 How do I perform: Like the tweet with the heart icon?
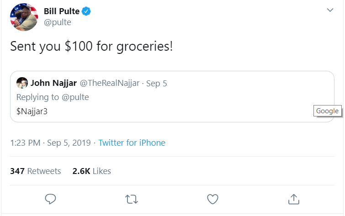[x=212, y=199]
